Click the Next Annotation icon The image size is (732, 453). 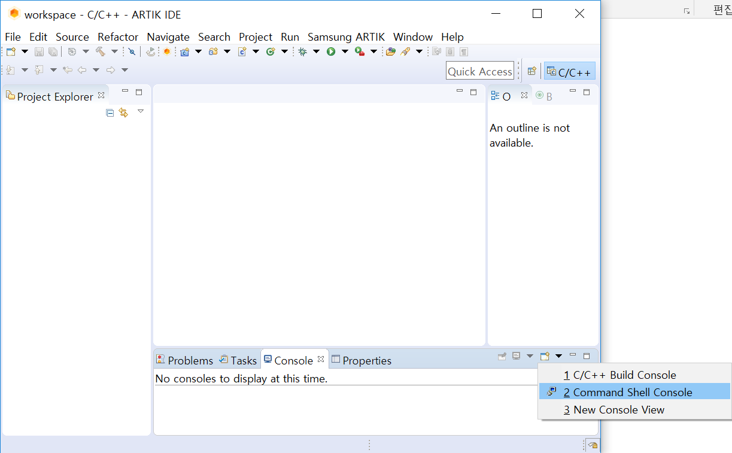(10, 70)
